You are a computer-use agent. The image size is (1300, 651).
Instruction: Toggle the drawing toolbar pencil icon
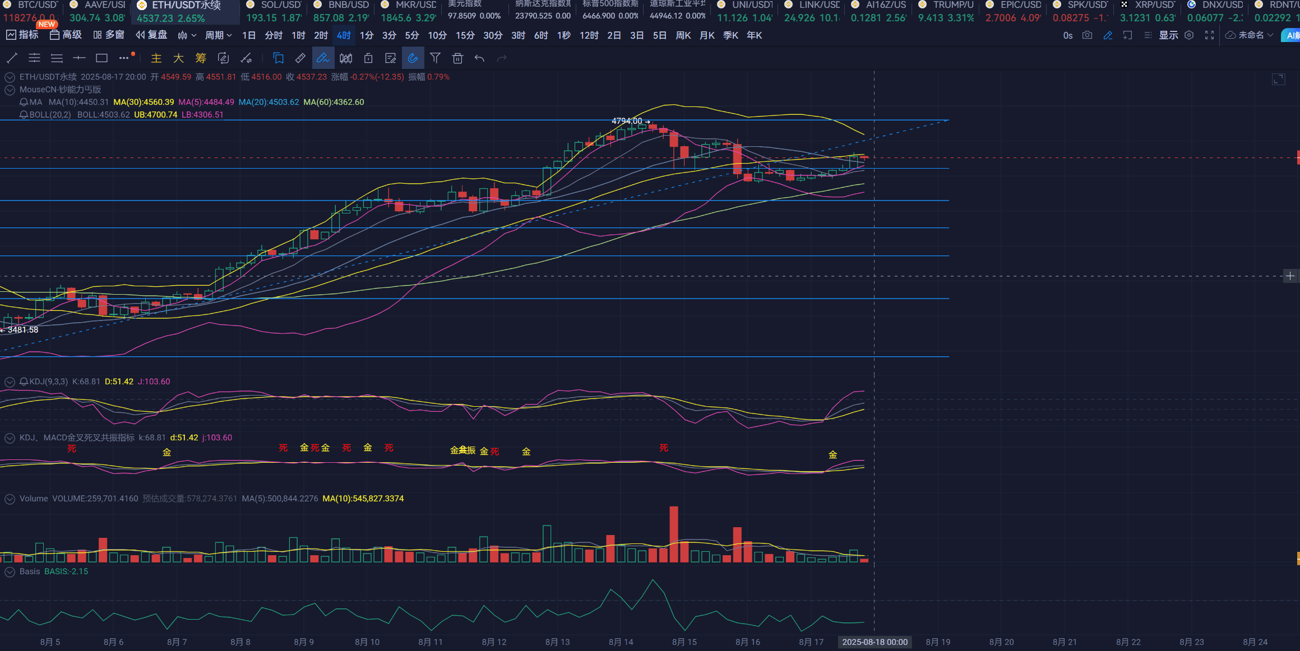coord(1108,35)
